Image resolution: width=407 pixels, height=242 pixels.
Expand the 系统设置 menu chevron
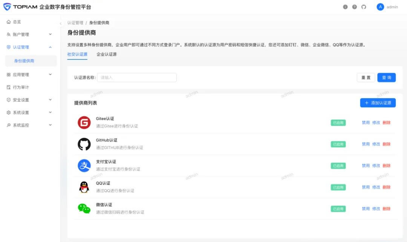50,112
